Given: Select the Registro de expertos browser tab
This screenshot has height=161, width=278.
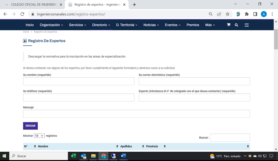Looking at the screenshot, I should coord(97,5).
